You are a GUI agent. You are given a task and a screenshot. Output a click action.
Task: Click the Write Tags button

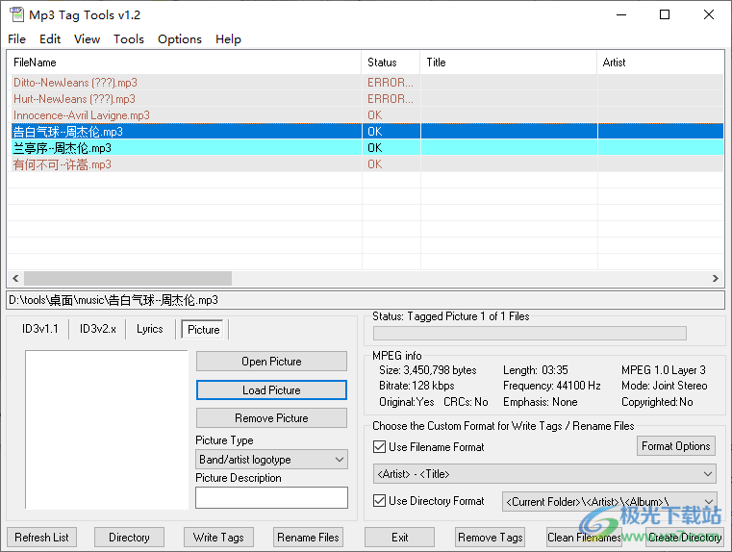tap(218, 537)
